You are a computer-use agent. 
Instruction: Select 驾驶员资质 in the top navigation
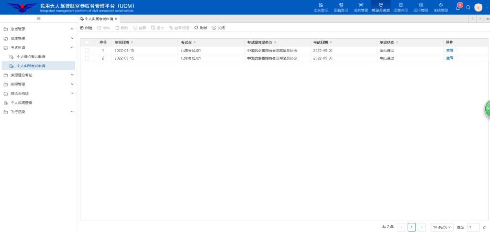pyautogui.click(x=380, y=7)
